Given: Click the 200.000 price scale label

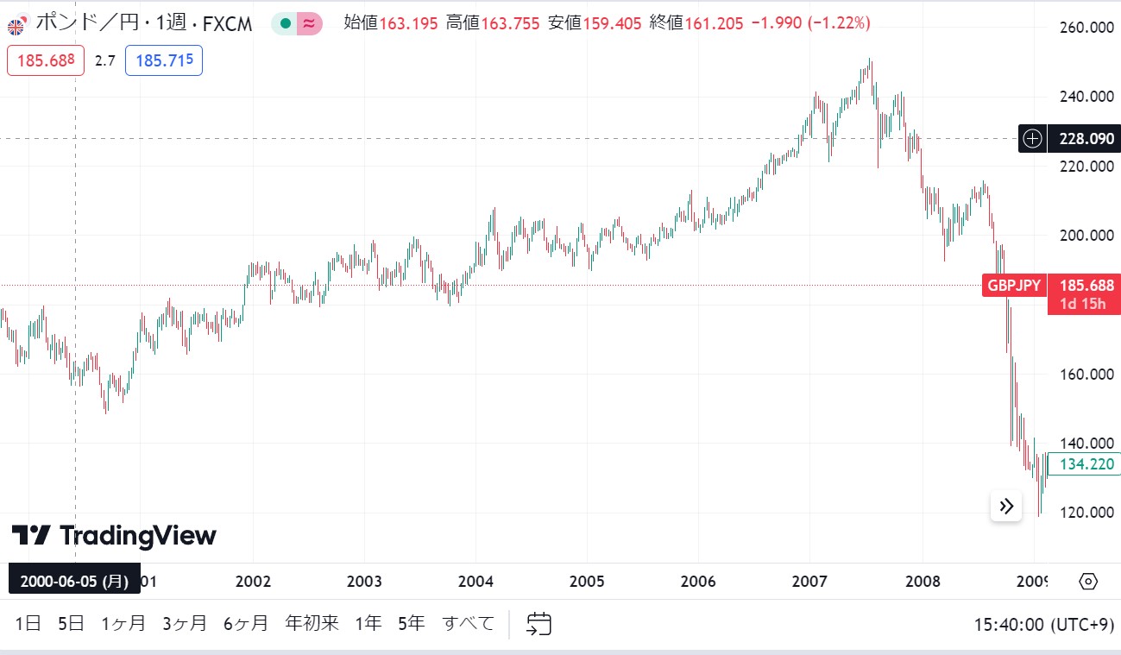Looking at the screenshot, I should [x=1086, y=235].
